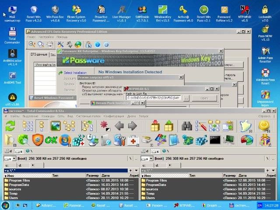Open the left panel directory history arrow

click(136, 170)
